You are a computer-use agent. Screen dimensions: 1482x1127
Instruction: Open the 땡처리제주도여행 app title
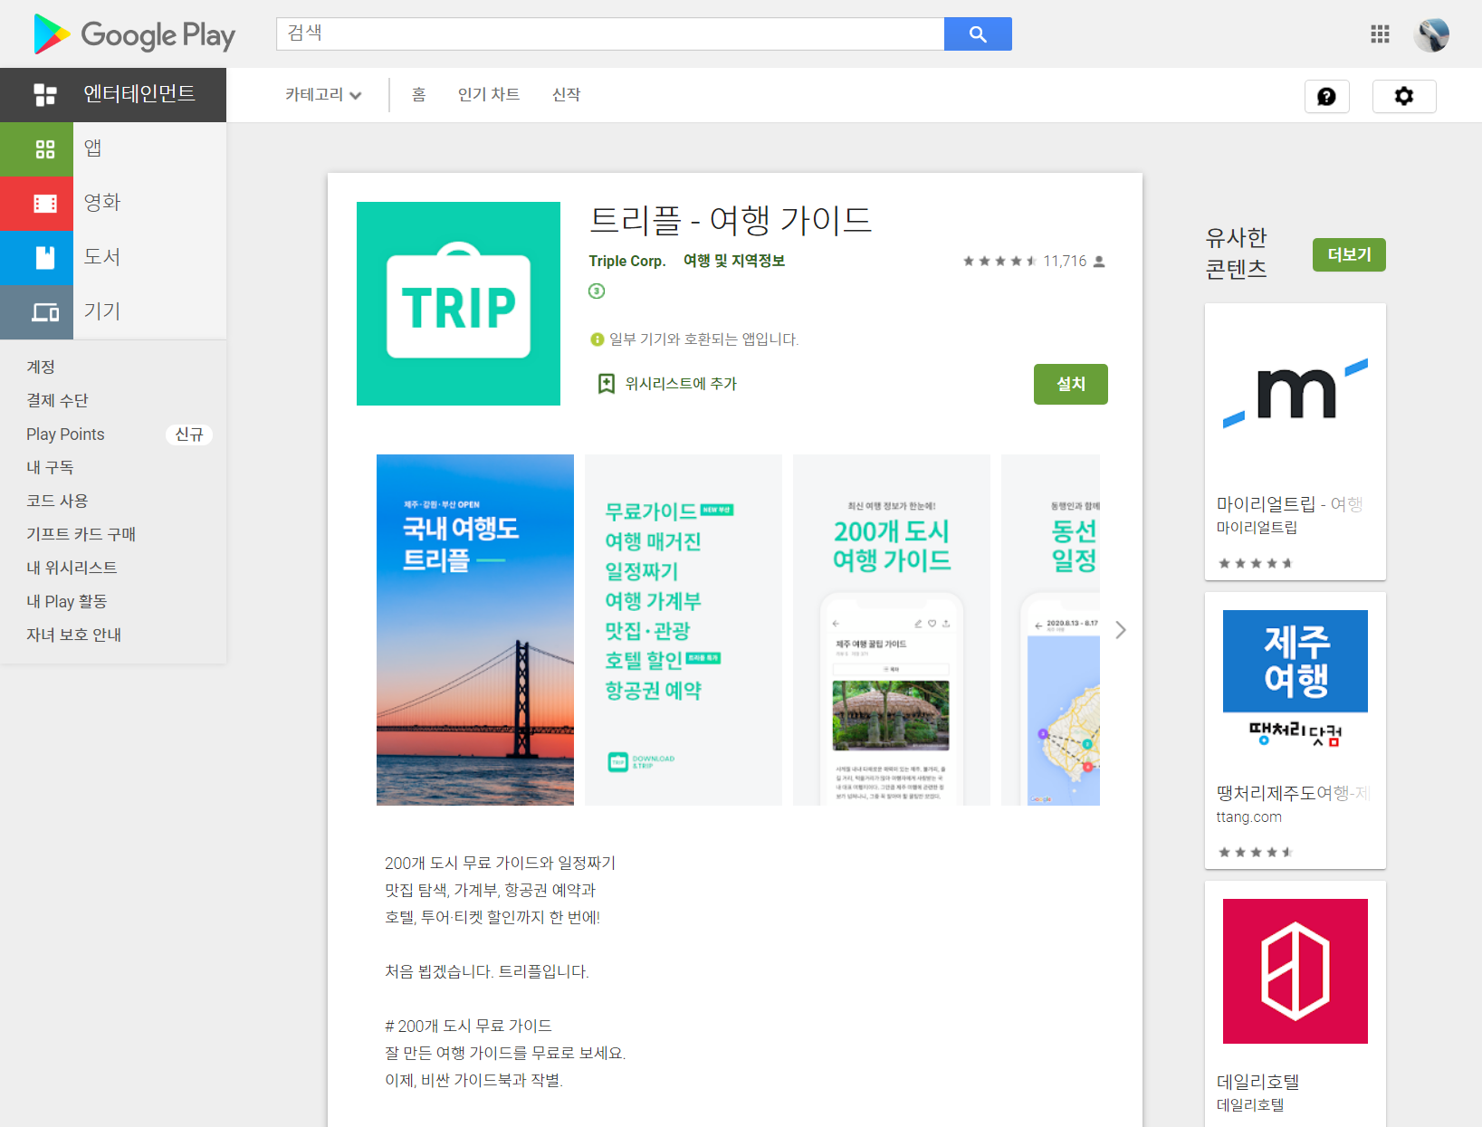[1293, 793]
